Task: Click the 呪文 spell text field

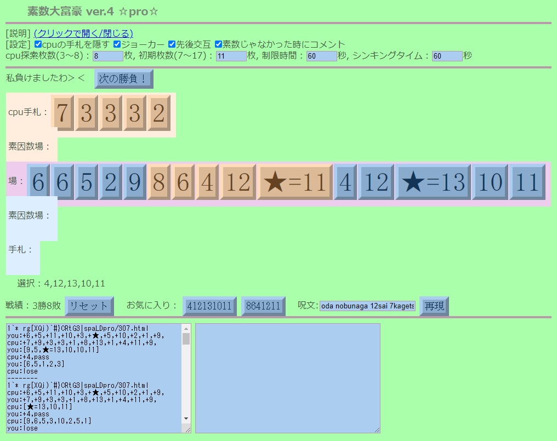Action: tap(368, 306)
